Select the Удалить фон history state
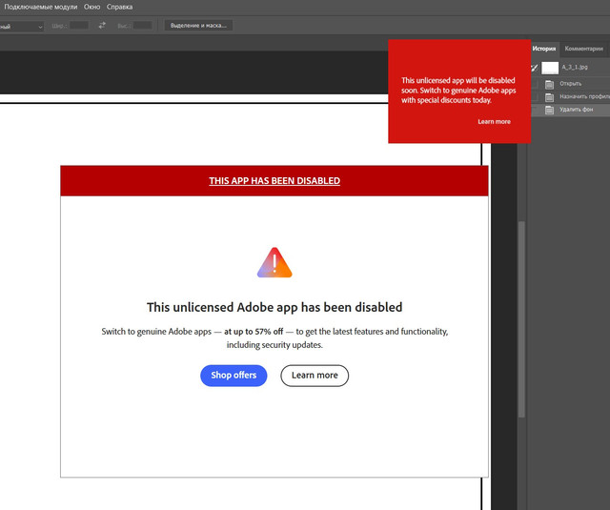The height and width of the screenshot is (510, 610). click(570, 110)
